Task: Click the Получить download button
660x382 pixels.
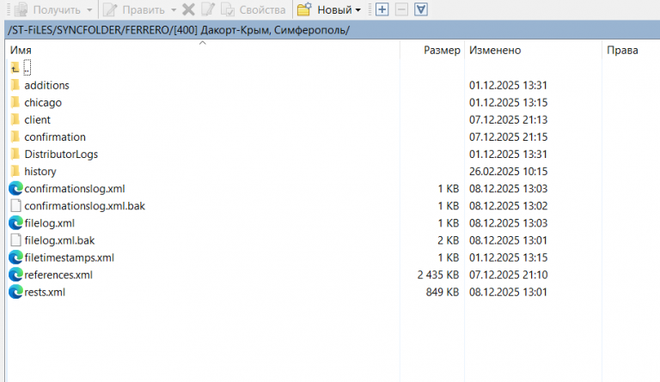Action: pyautogui.click(x=46, y=9)
